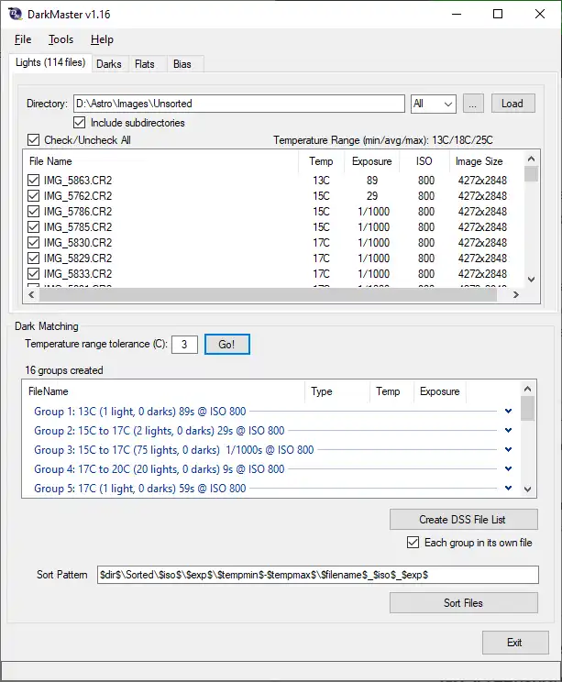Open the Help menu
This screenshot has width=562, height=682.
[x=102, y=39]
